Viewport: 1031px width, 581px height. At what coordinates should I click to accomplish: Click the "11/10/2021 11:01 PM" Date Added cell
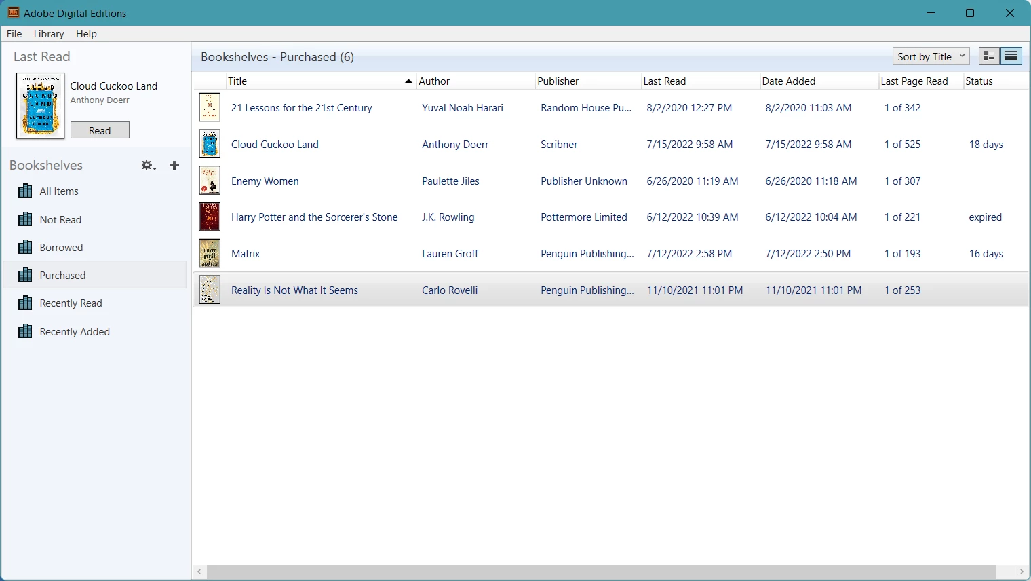click(x=814, y=290)
